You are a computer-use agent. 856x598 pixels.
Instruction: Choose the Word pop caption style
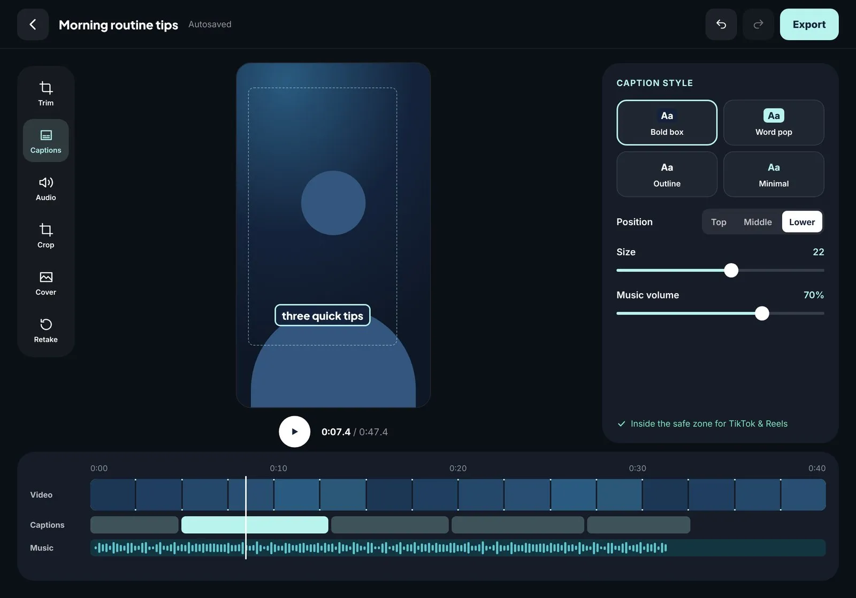(774, 122)
